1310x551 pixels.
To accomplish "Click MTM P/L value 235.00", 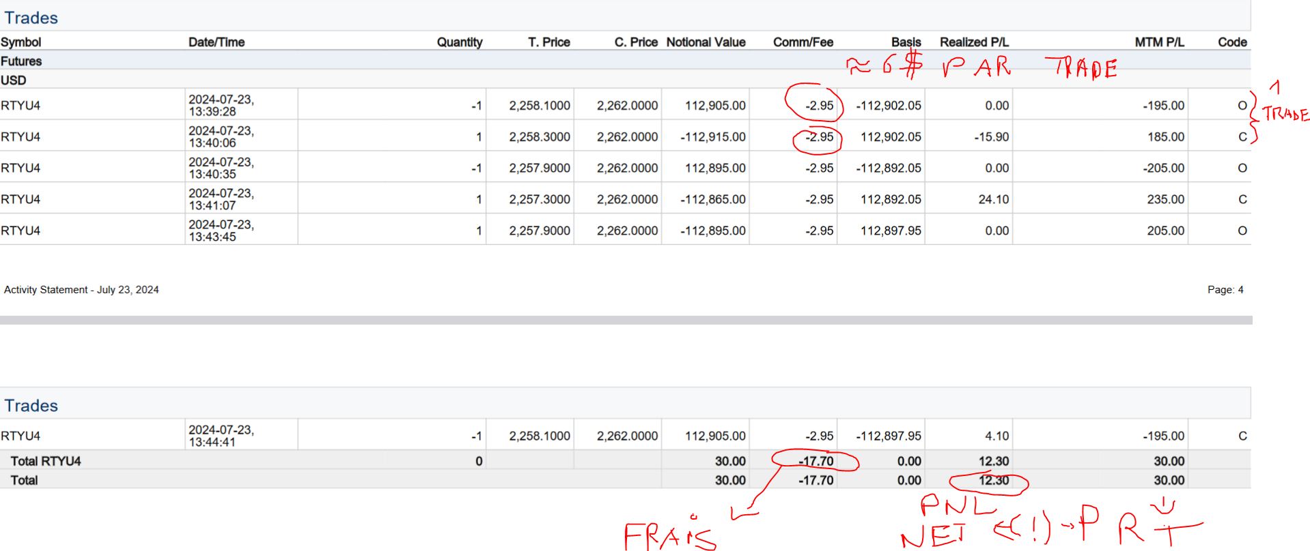I will [x=1166, y=200].
